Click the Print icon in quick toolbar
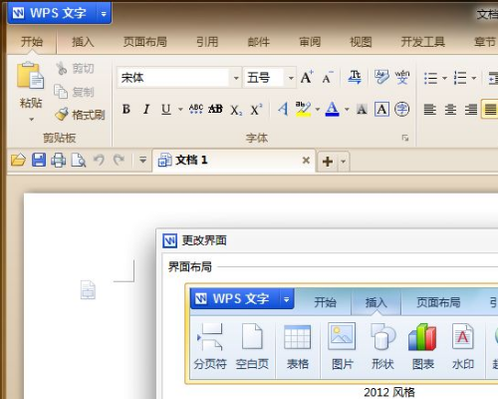This screenshot has width=498, height=399. 59,160
